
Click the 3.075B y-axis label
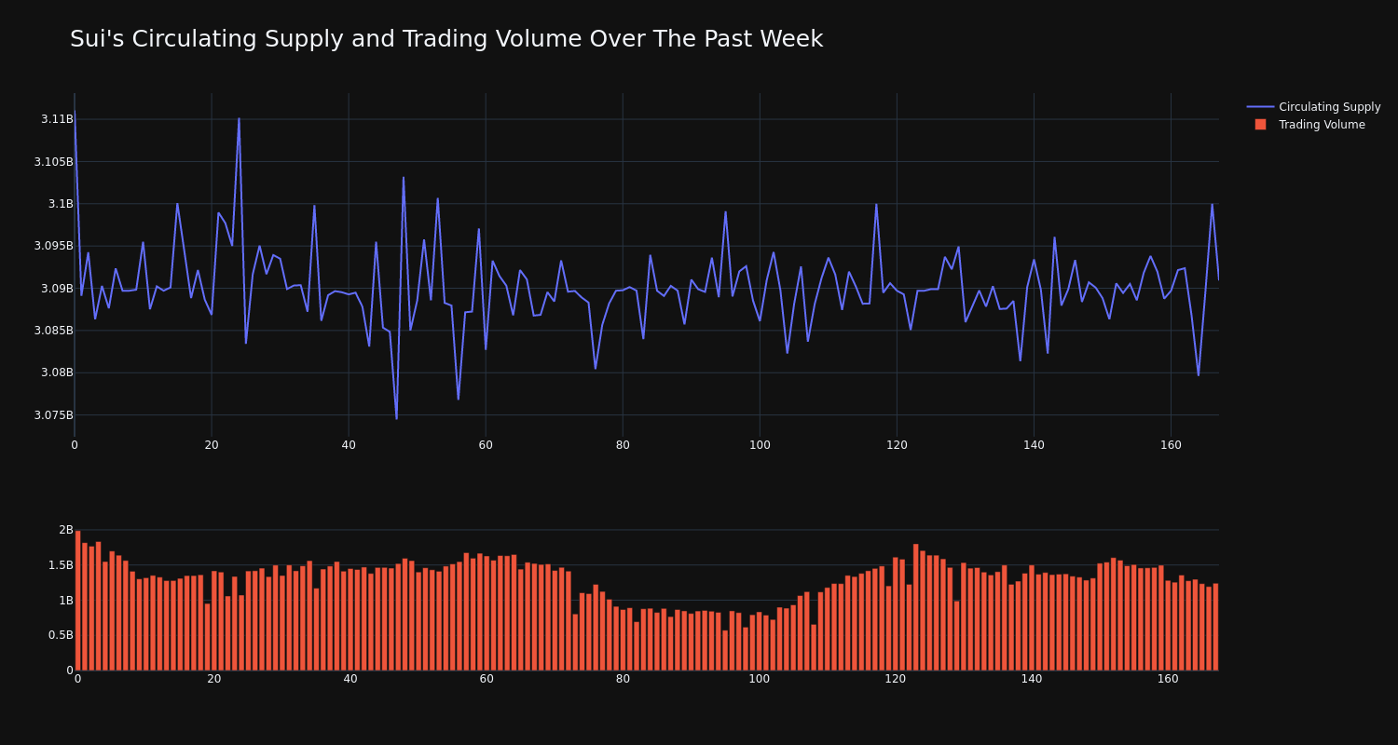(x=53, y=414)
